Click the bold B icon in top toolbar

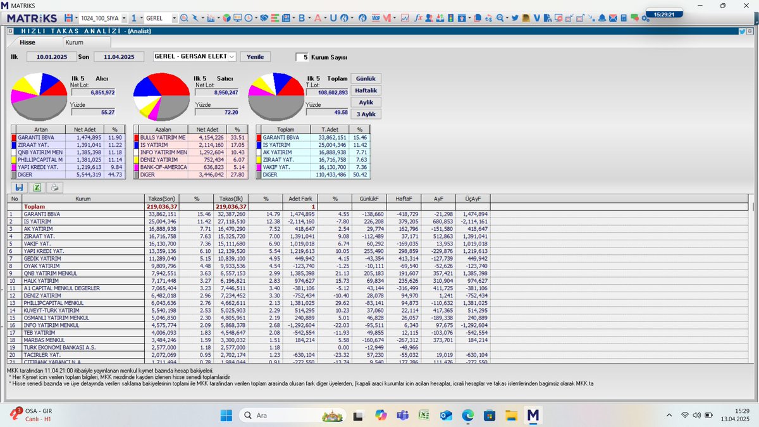pyautogui.click(x=302, y=18)
